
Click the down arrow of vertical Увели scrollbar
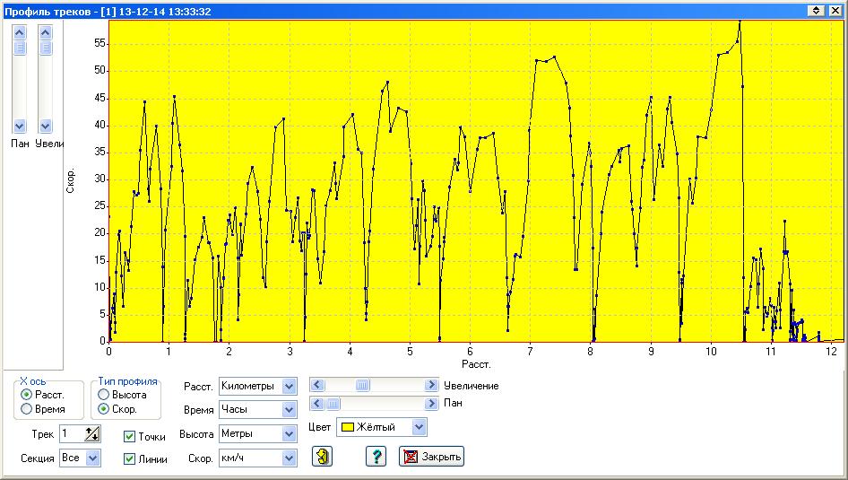coord(46,127)
